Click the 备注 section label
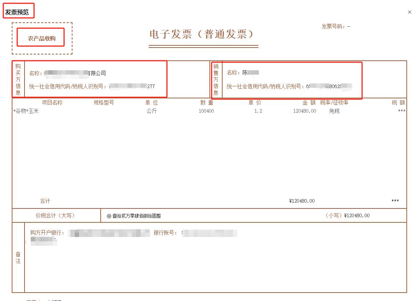The height and width of the screenshot is (301, 417). [18, 258]
